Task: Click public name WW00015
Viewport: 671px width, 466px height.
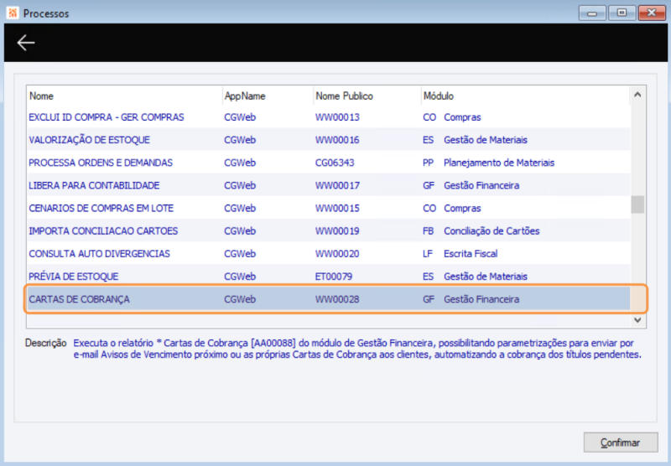Action: [x=337, y=208]
